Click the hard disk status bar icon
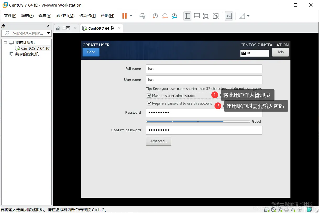The image size is (319, 213). [267, 210]
